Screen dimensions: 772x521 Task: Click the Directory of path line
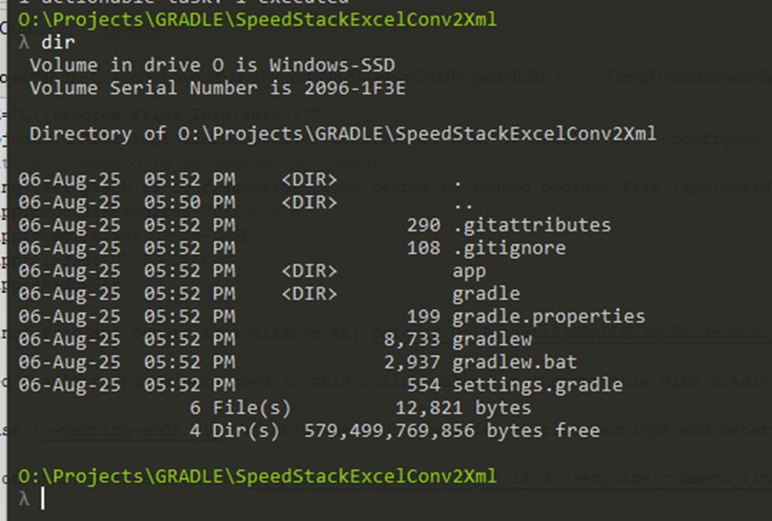point(342,134)
